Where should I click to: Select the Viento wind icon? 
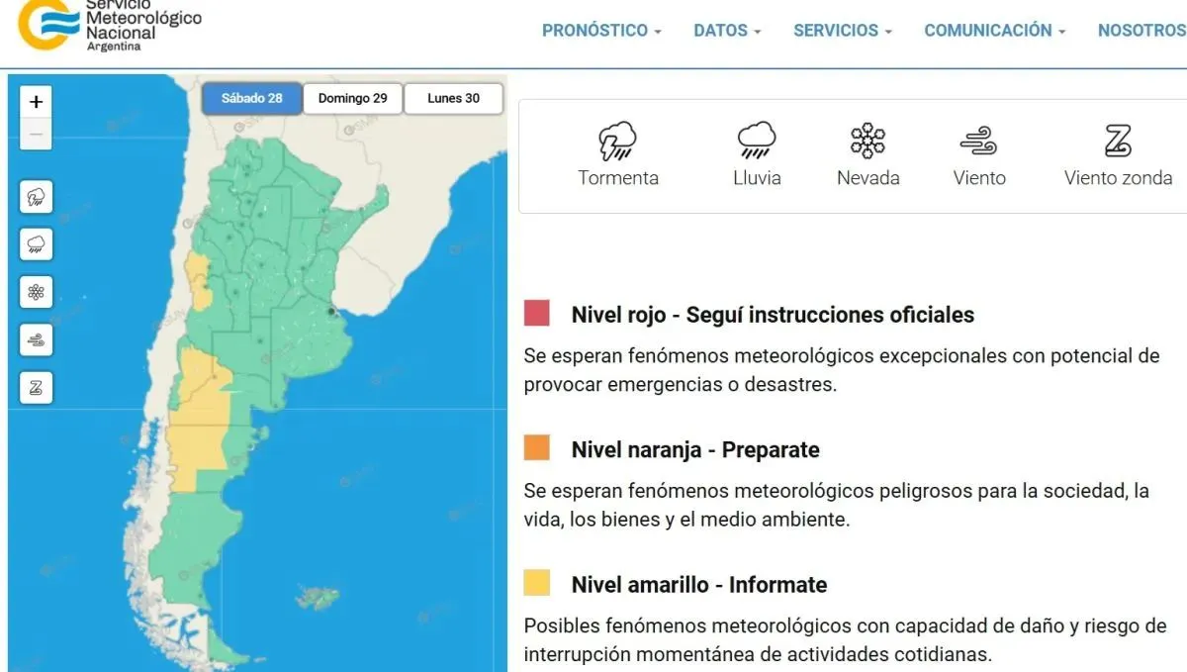pyautogui.click(x=978, y=143)
